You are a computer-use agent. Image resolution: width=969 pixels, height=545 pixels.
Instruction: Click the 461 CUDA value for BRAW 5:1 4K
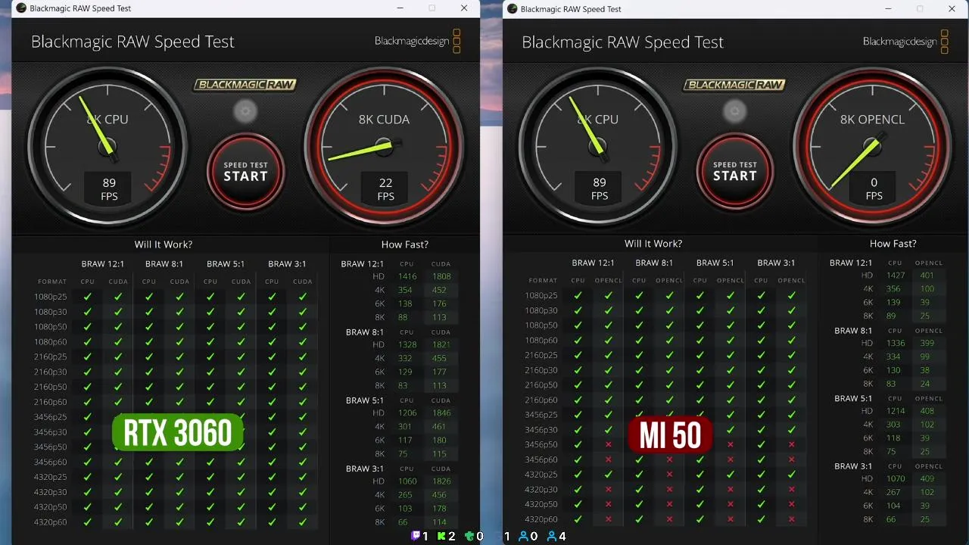439,426
